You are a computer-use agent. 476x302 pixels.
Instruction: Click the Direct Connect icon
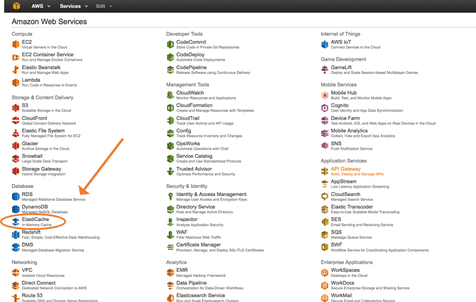[x=15, y=285]
